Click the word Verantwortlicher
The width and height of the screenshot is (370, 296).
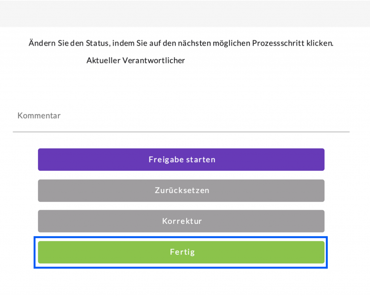click(x=154, y=61)
